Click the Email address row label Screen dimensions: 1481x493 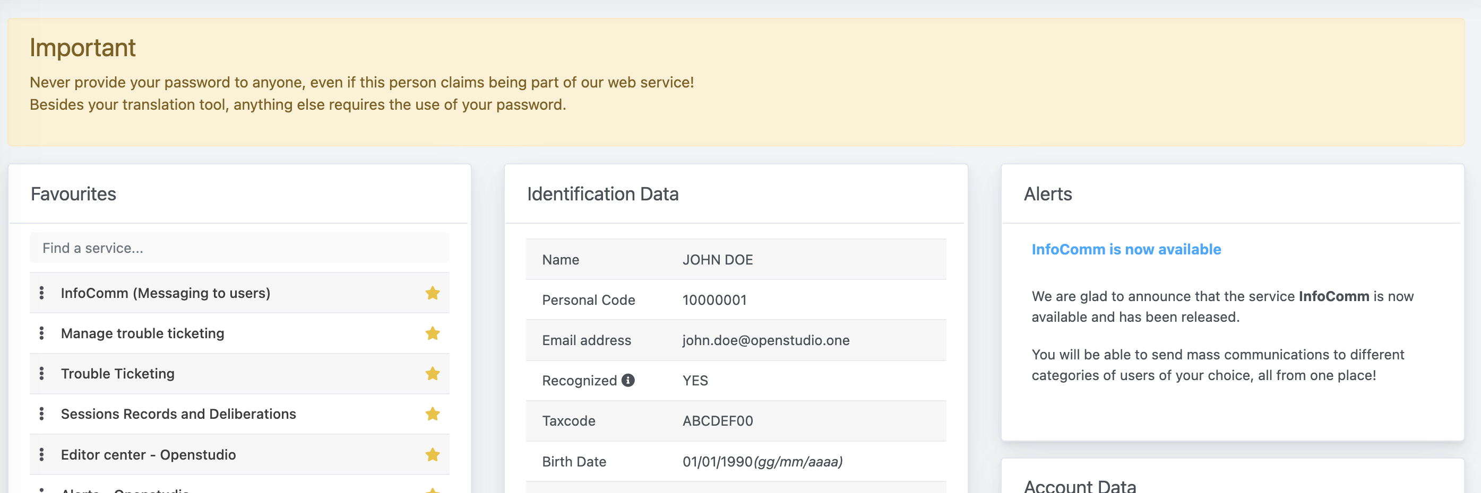(587, 340)
